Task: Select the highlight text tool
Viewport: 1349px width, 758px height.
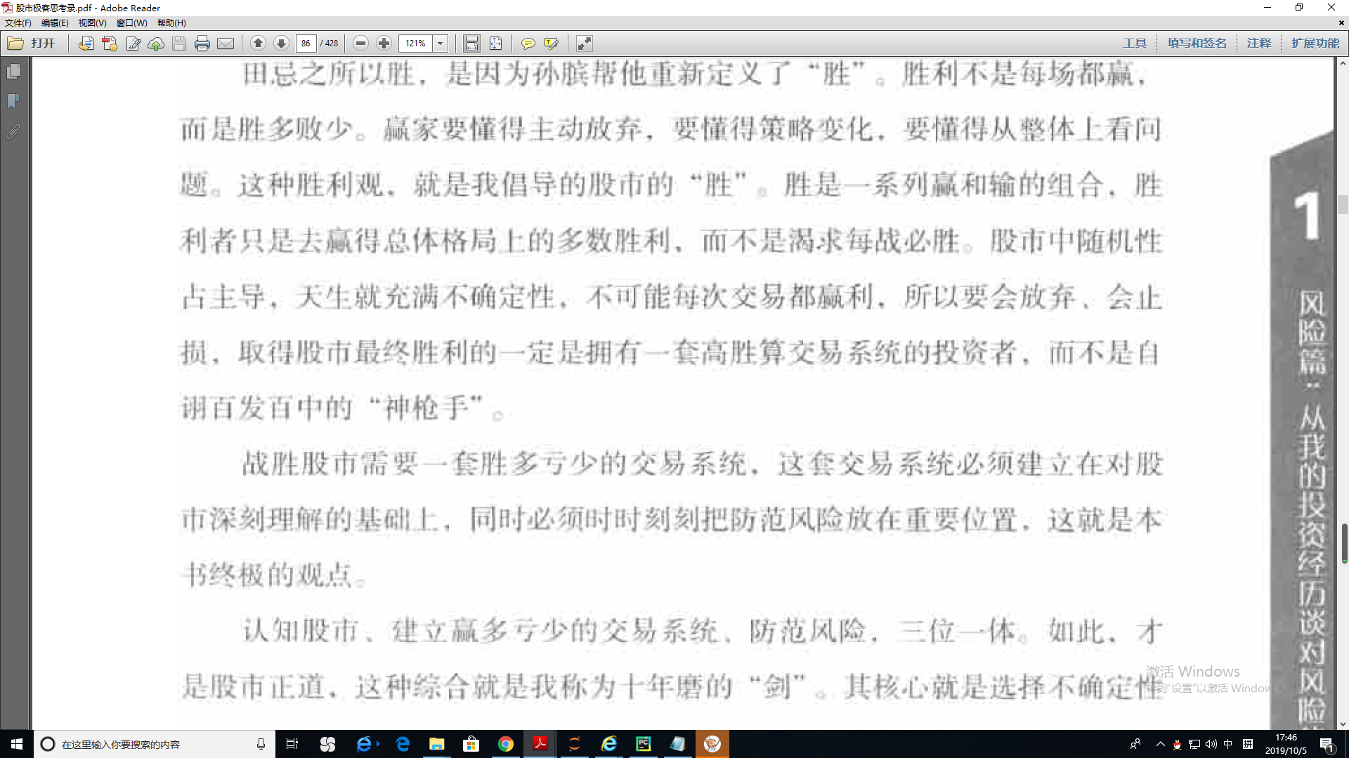Action: (552, 44)
